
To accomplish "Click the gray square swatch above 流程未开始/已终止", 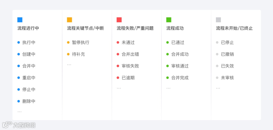I will pyautogui.click(x=218, y=20).
